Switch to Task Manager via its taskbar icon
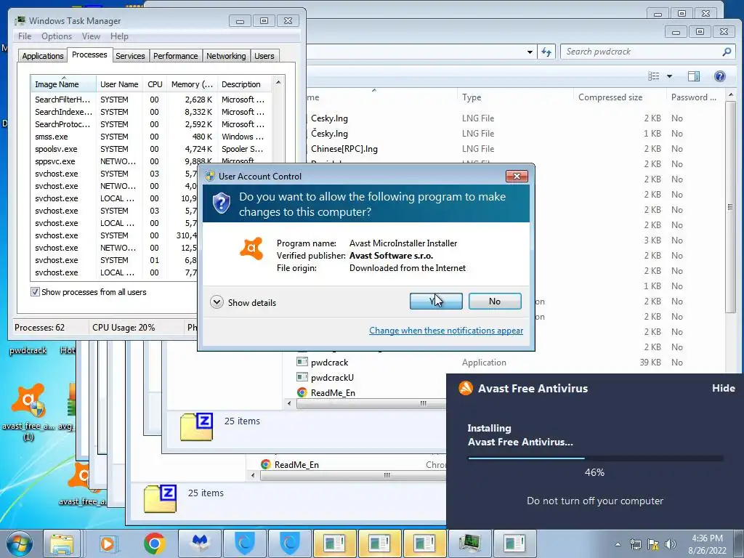This screenshot has width=744, height=558. pos(469,543)
